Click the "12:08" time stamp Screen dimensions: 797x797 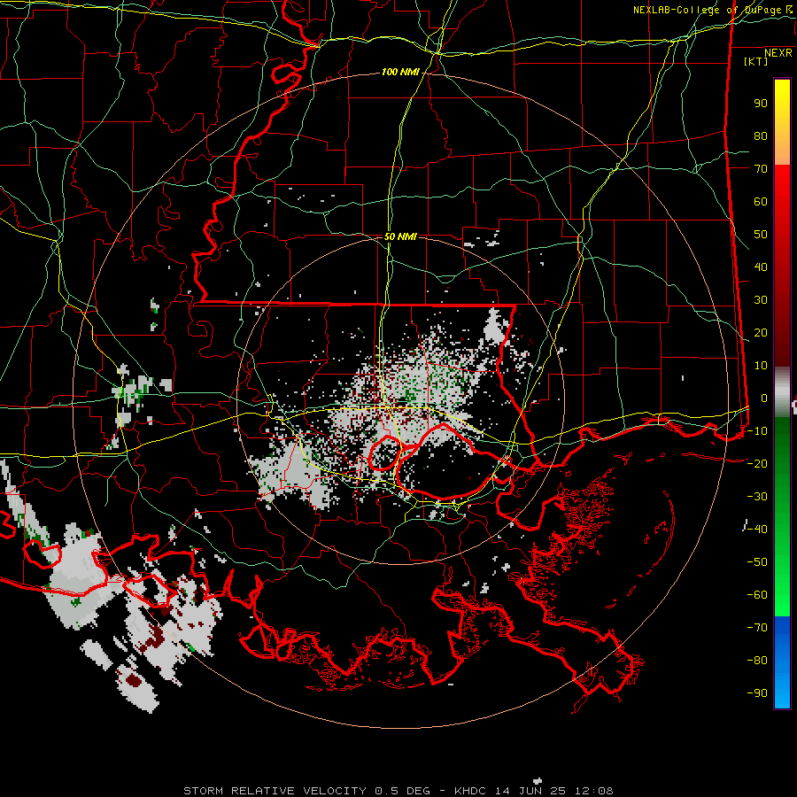point(593,791)
